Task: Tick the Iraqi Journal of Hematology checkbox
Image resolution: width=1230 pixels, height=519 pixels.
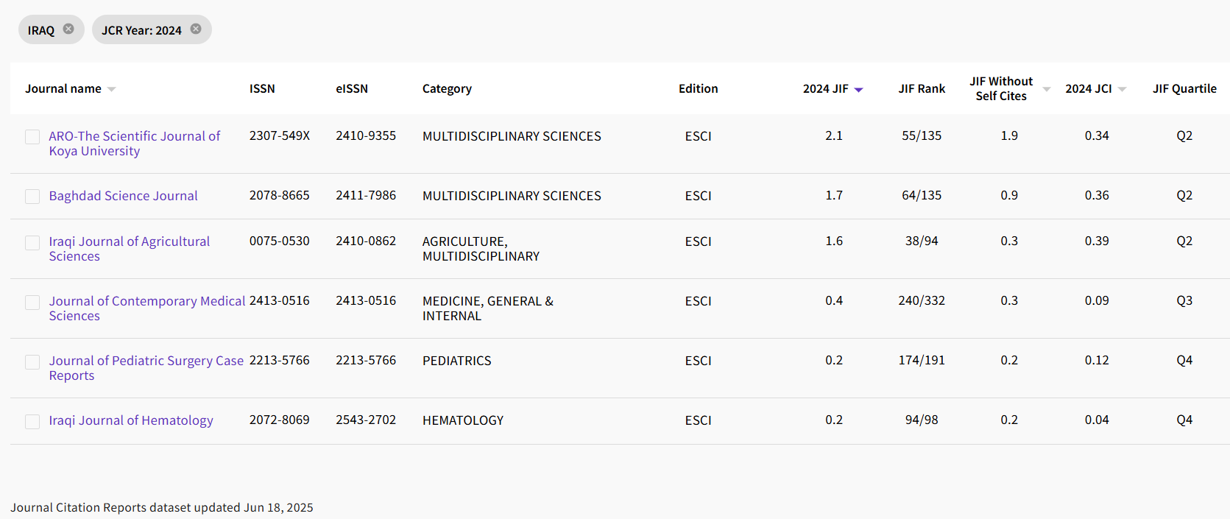Action: tap(32, 422)
